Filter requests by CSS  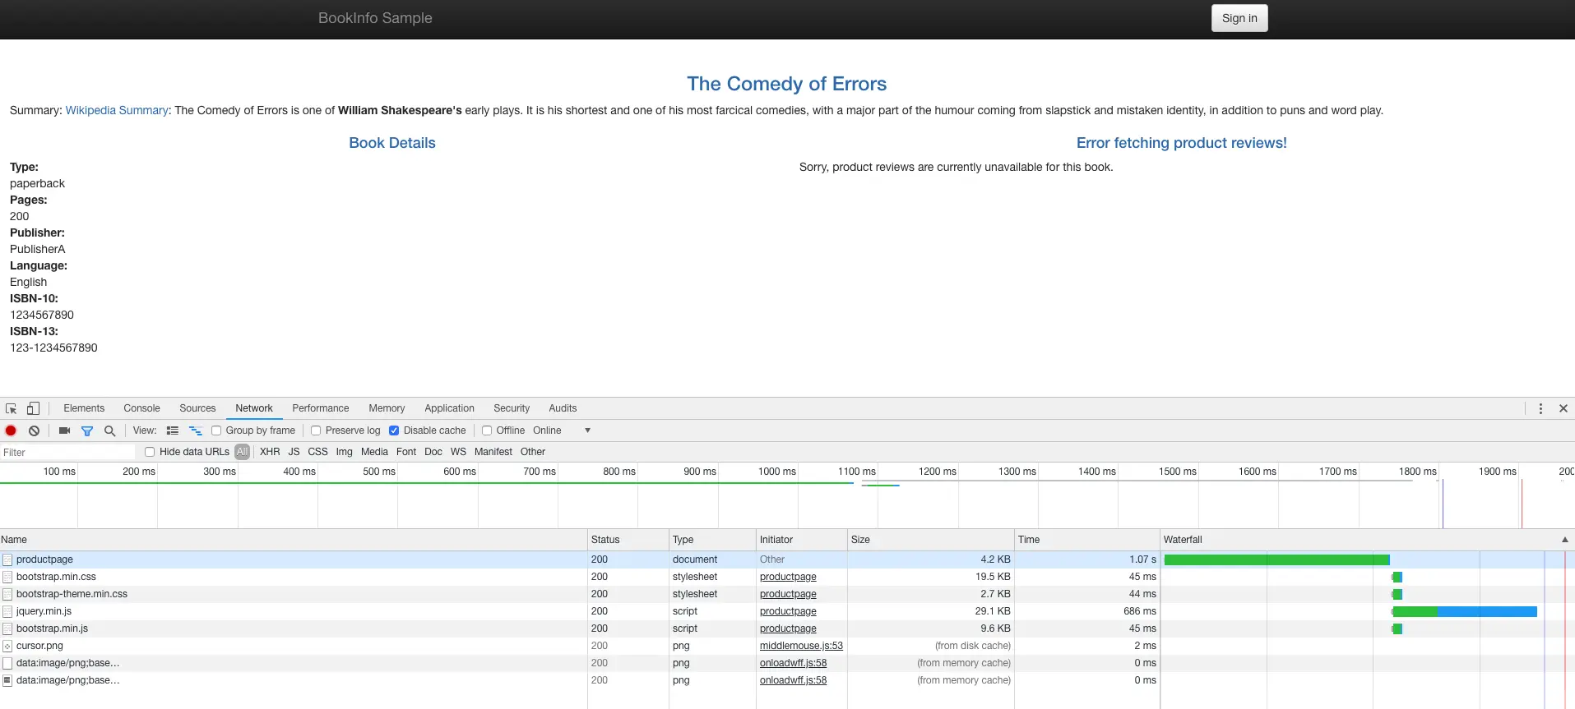(317, 452)
